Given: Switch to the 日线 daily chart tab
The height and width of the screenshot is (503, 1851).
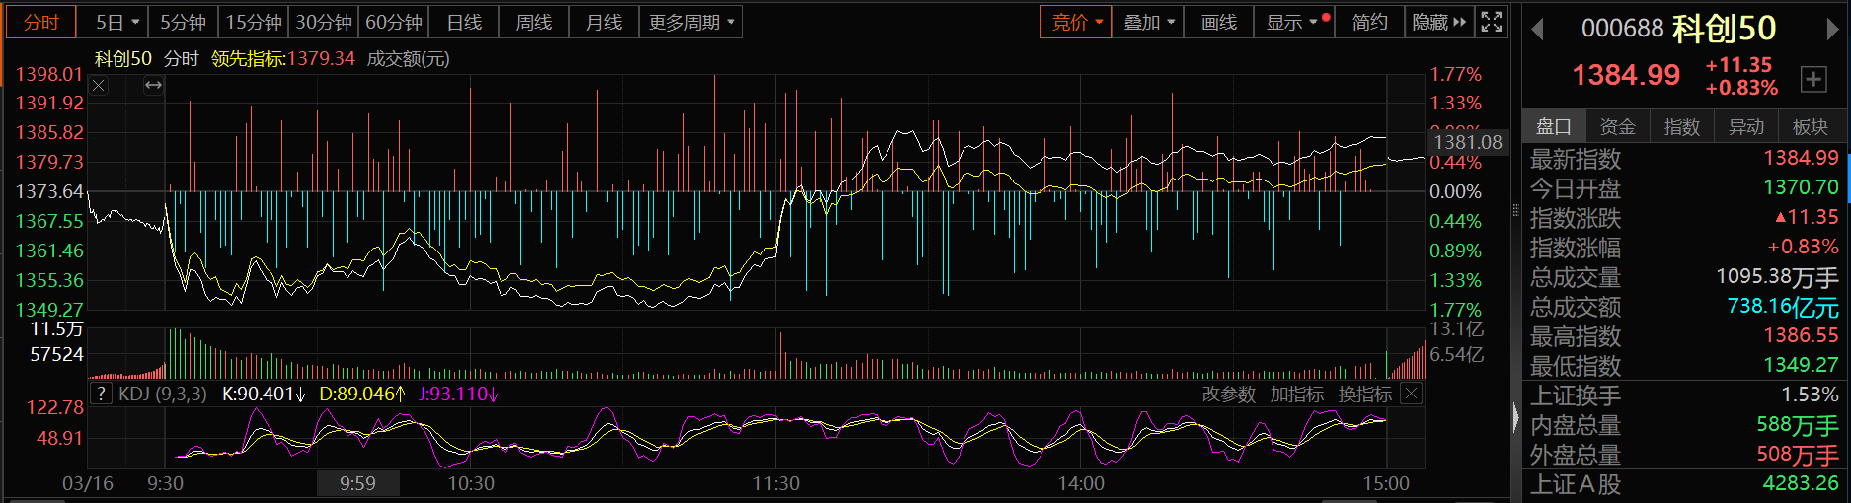Looking at the screenshot, I should (x=464, y=22).
